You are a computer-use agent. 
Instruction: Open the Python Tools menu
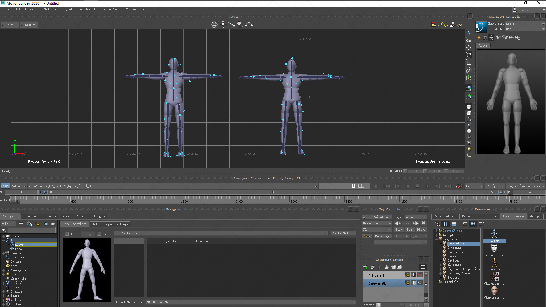(111, 9)
